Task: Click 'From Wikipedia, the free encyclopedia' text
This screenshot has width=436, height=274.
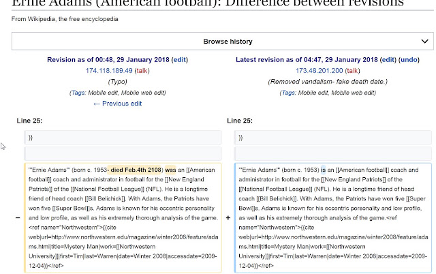Action: coord(65,19)
